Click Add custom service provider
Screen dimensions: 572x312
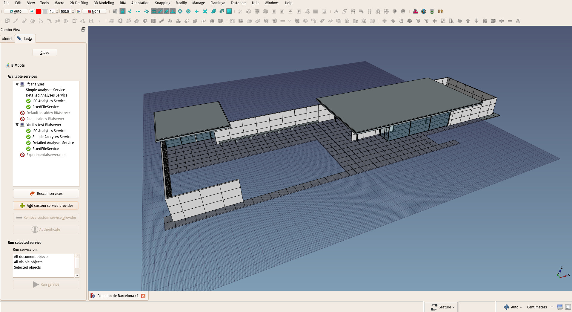click(46, 206)
